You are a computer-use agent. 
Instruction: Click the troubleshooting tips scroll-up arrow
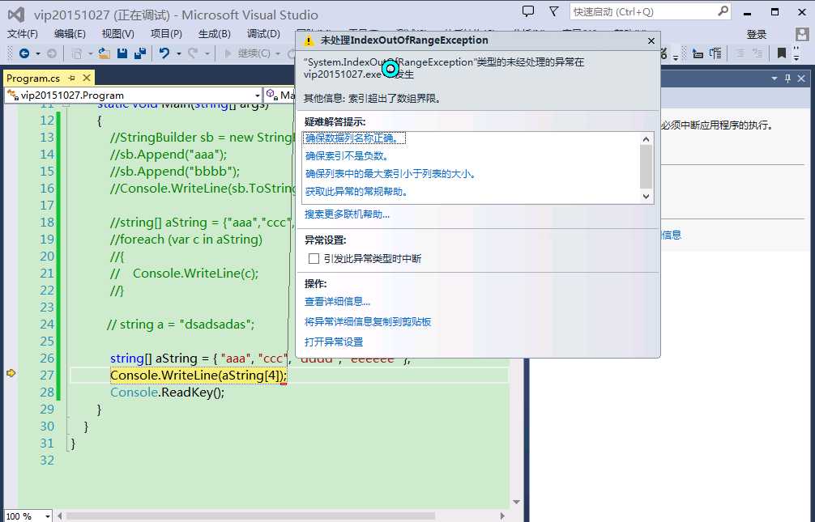point(646,139)
